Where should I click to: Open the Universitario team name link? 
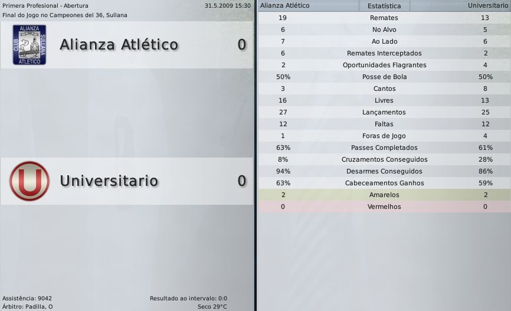tap(109, 181)
